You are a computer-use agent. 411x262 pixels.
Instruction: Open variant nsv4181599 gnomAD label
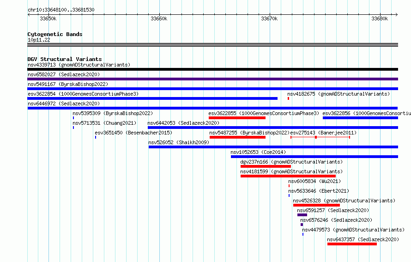pyautogui.click(x=291, y=171)
